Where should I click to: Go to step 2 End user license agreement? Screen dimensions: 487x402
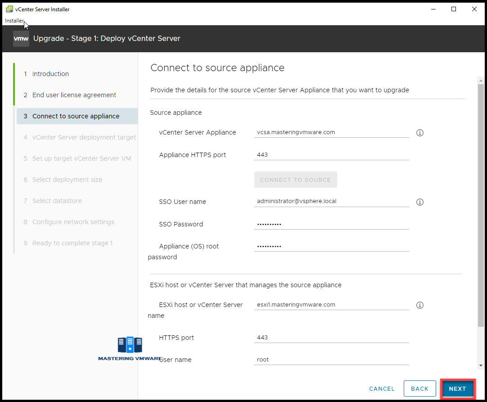tap(74, 95)
